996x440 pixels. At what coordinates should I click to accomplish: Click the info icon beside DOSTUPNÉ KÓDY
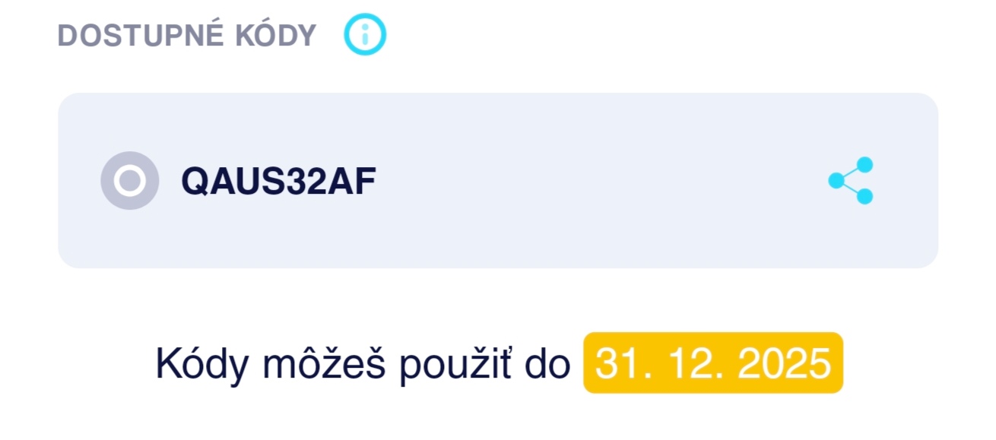click(365, 34)
